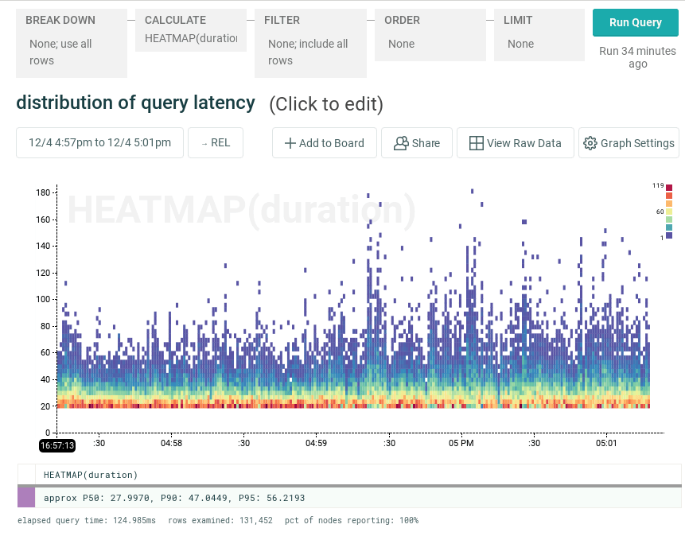685x536 pixels.
Task: Switch to relative time with the REL toggle
Action: pos(215,143)
